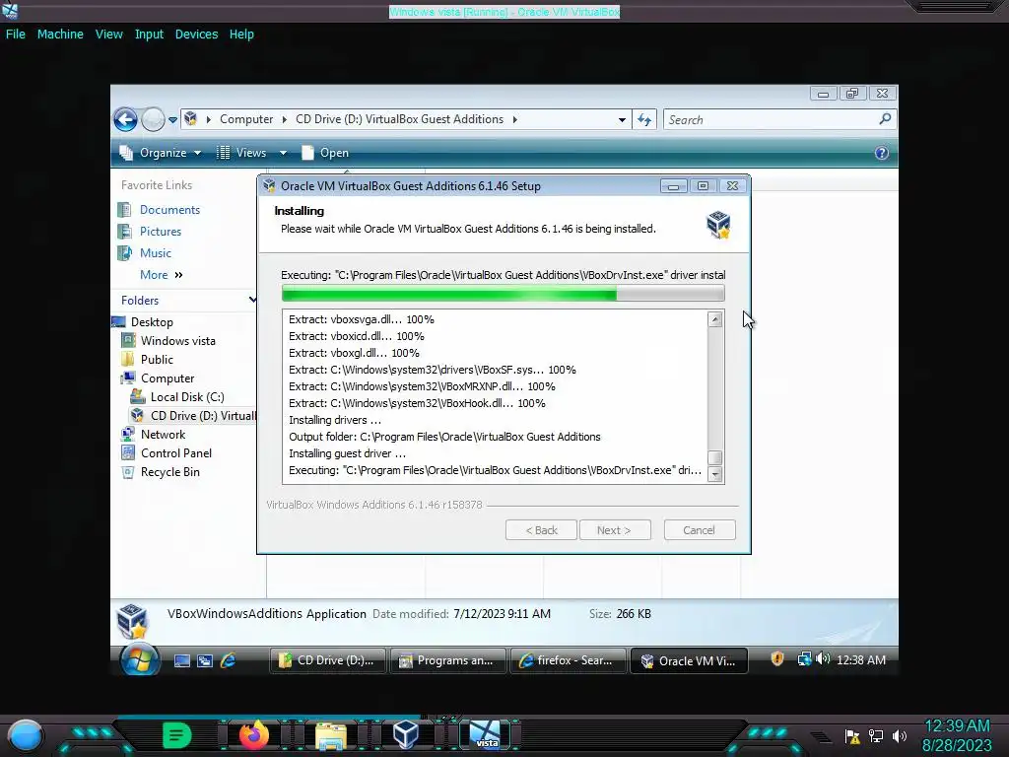Click the installation progress bar
This screenshot has width=1009, height=757.
click(x=504, y=294)
